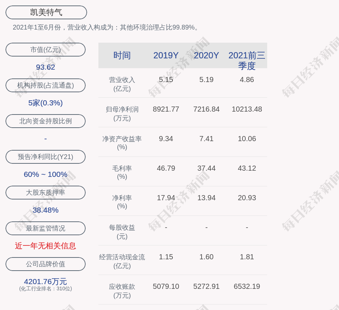Click the revenue value 5.19
The width and height of the screenshot is (339, 310).
point(206,80)
